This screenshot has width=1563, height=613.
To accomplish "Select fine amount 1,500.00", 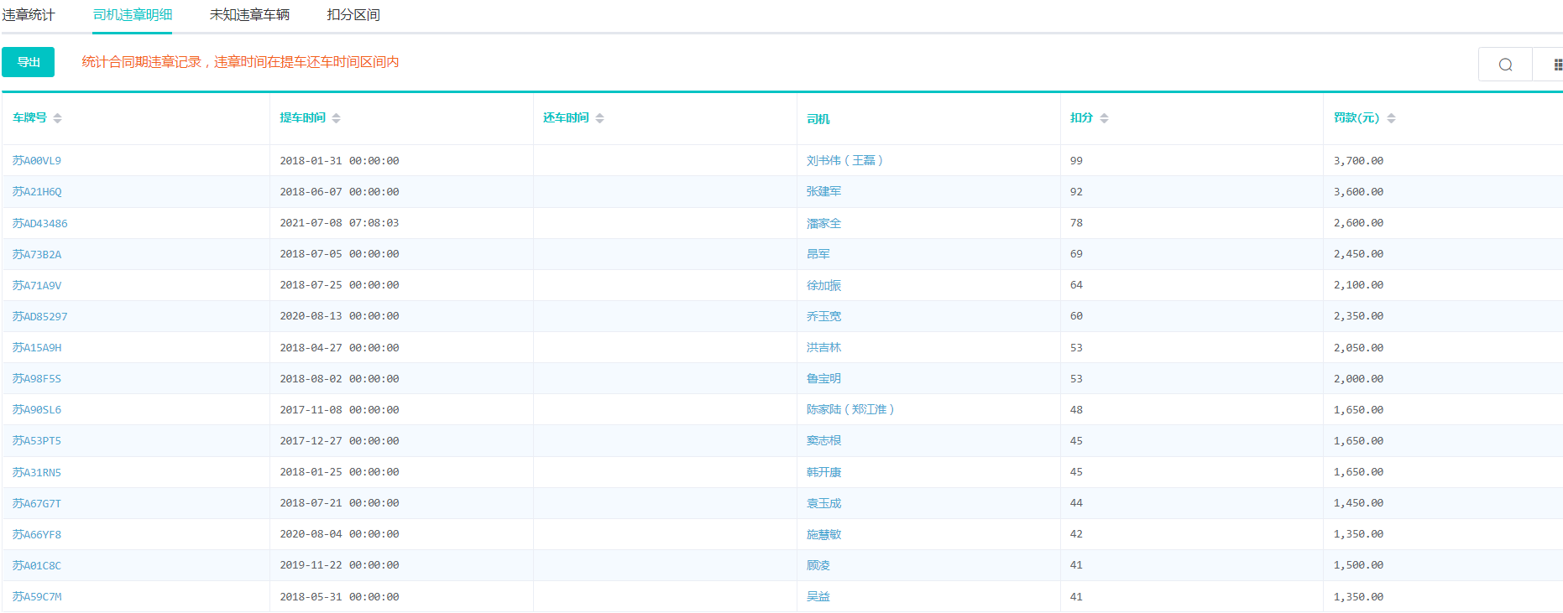I will [1358, 565].
